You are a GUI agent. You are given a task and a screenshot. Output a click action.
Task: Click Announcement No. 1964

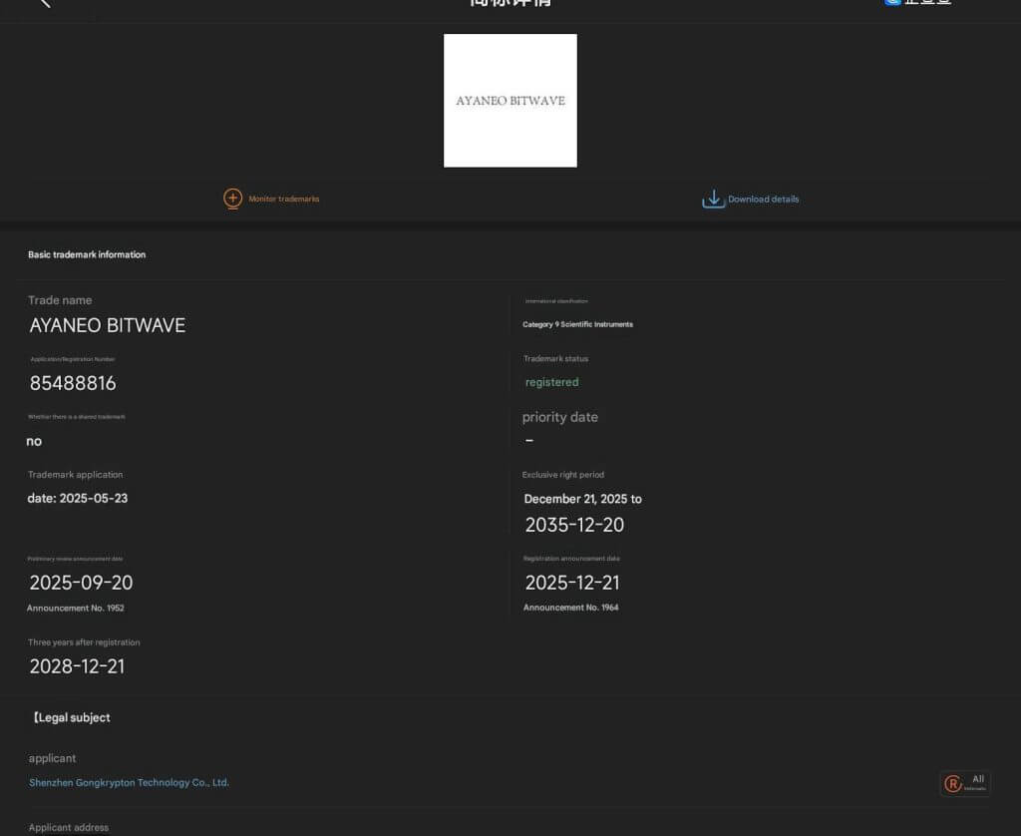(x=571, y=608)
